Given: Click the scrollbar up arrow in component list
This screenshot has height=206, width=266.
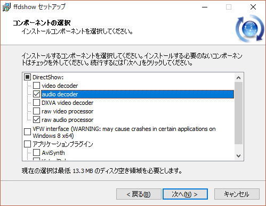Looking at the screenshot, I should (x=239, y=78).
